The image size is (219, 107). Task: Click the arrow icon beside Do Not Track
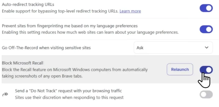tap(5, 94)
